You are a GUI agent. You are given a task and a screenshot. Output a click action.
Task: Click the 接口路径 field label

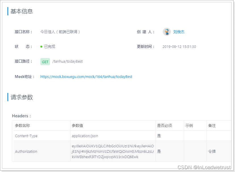pyautogui.click(x=24, y=61)
